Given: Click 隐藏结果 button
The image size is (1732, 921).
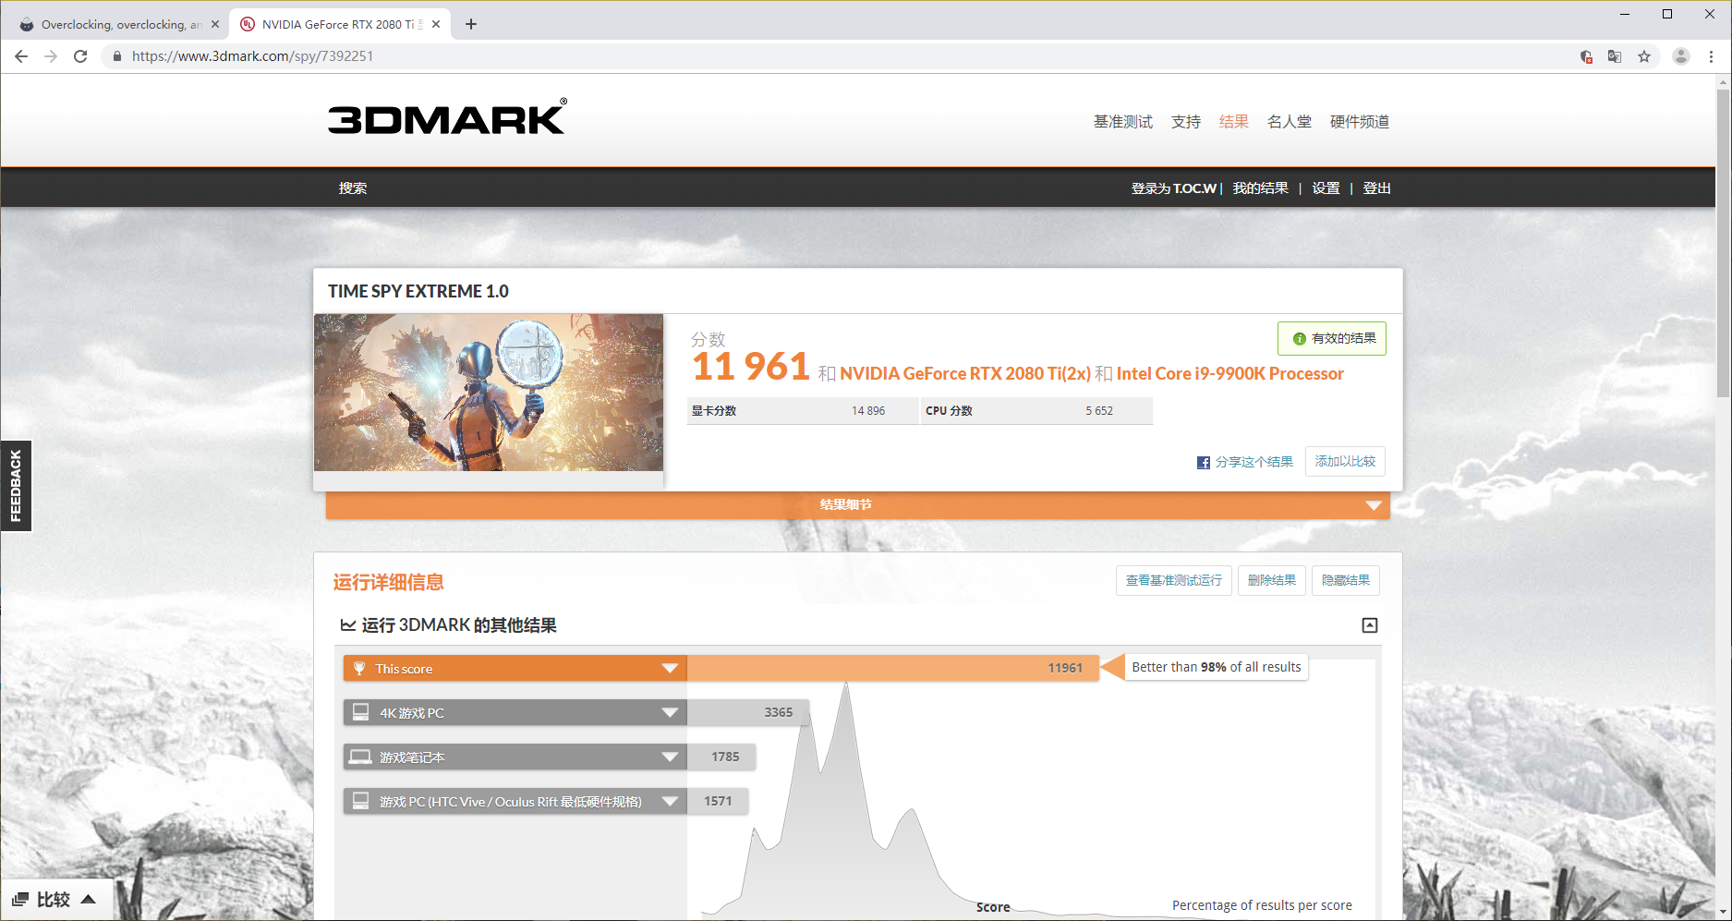Looking at the screenshot, I should click(x=1346, y=580).
